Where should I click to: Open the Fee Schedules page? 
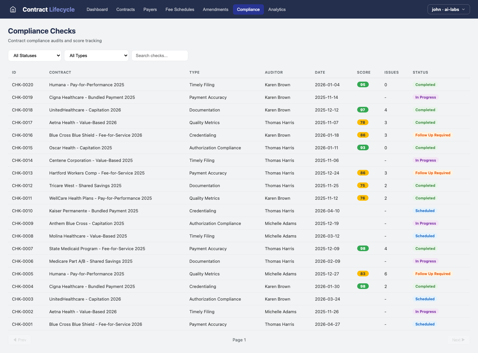click(x=180, y=9)
